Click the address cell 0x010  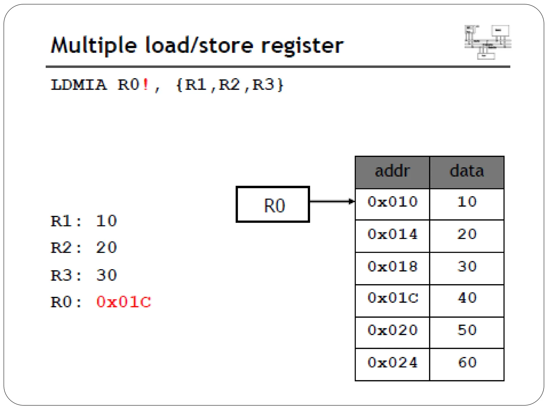tap(392, 202)
